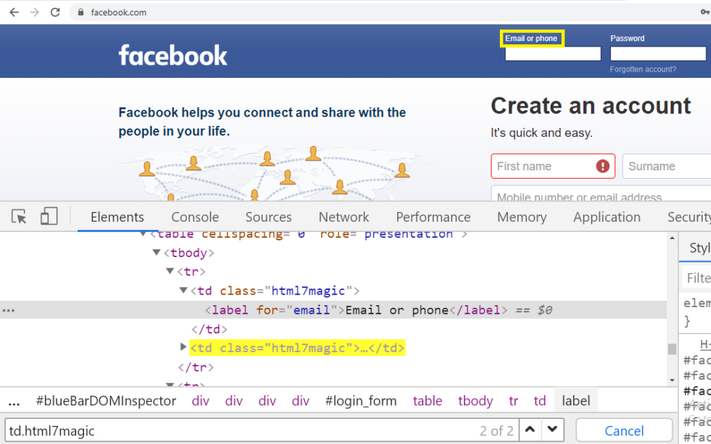Image resolution: width=711 pixels, height=444 pixels.
Task: Click the breadcrumb overflow ellipsis
Action: pyautogui.click(x=14, y=402)
